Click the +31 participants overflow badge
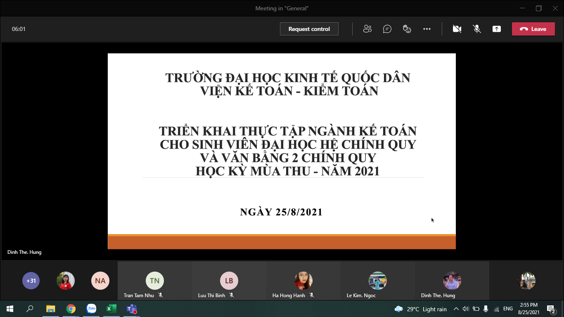 (31, 281)
